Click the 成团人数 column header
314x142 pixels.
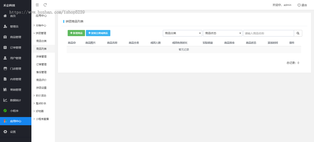[155, 43]
